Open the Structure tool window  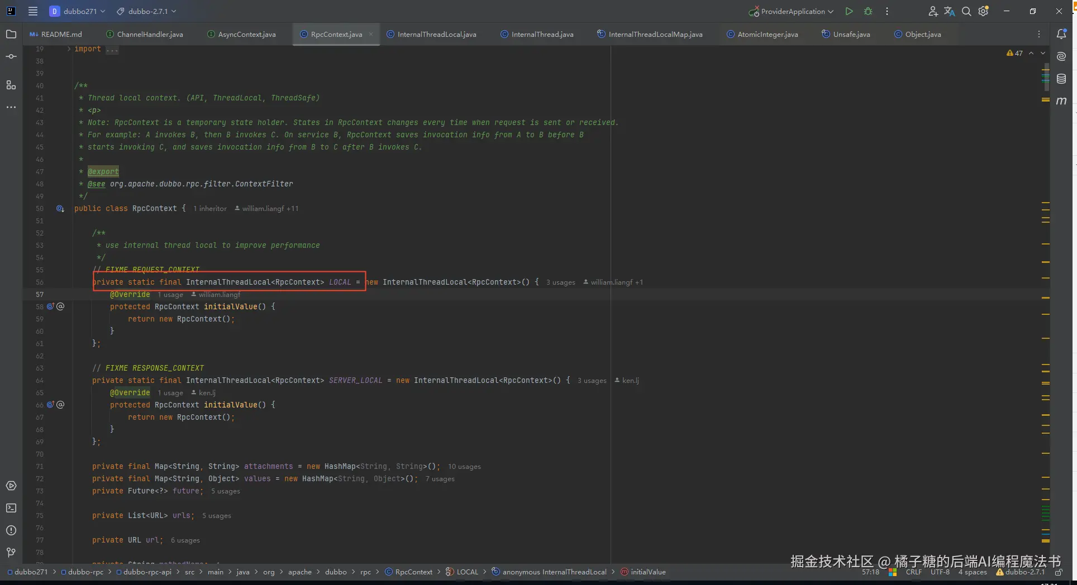click(x=11, y=85)
